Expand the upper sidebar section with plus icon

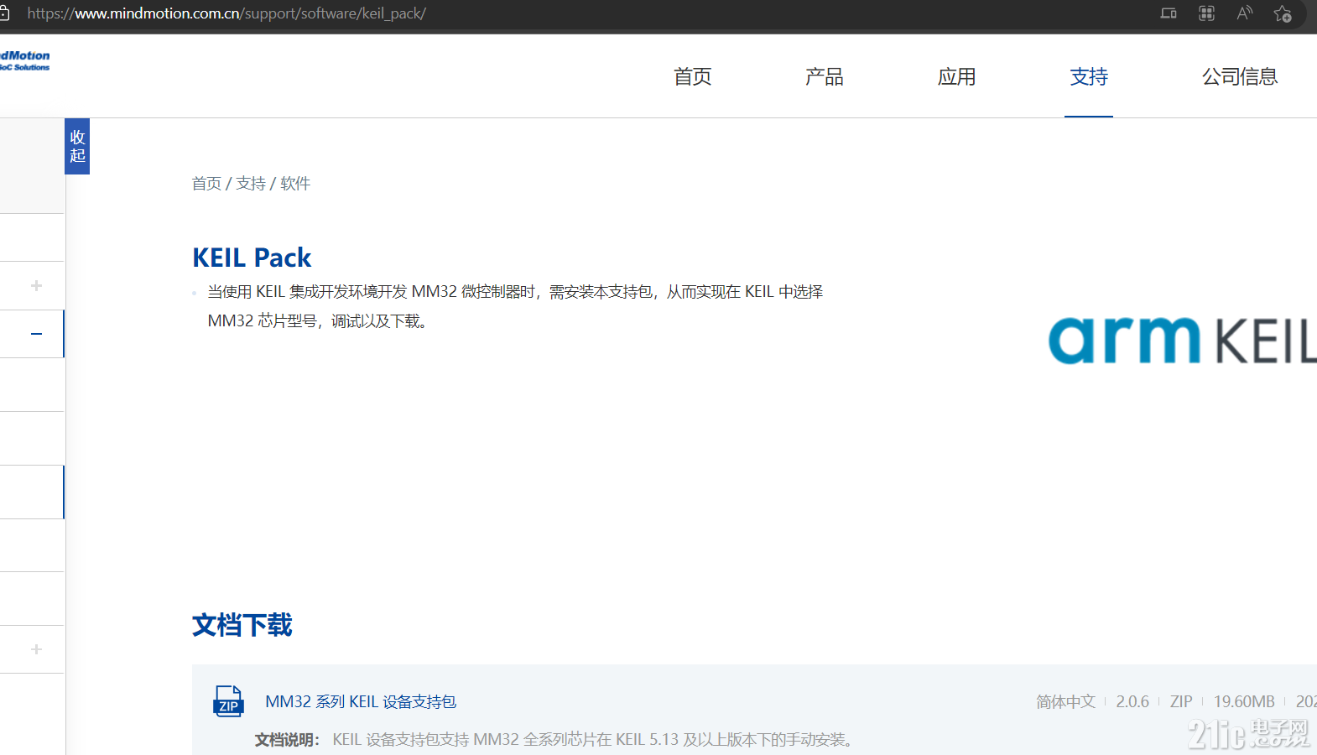[36, 285]
